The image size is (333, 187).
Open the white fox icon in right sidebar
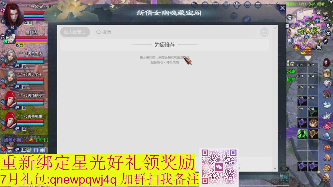click(327, 104)
